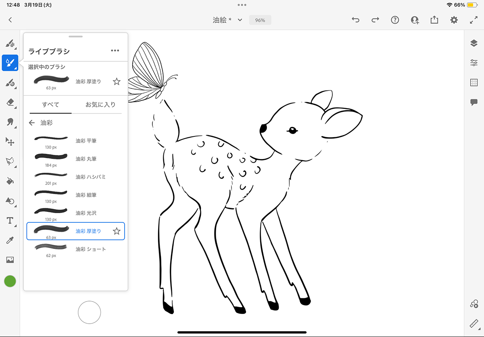Select the pixel brush tool
484x337 pixels.
(10, 44)
